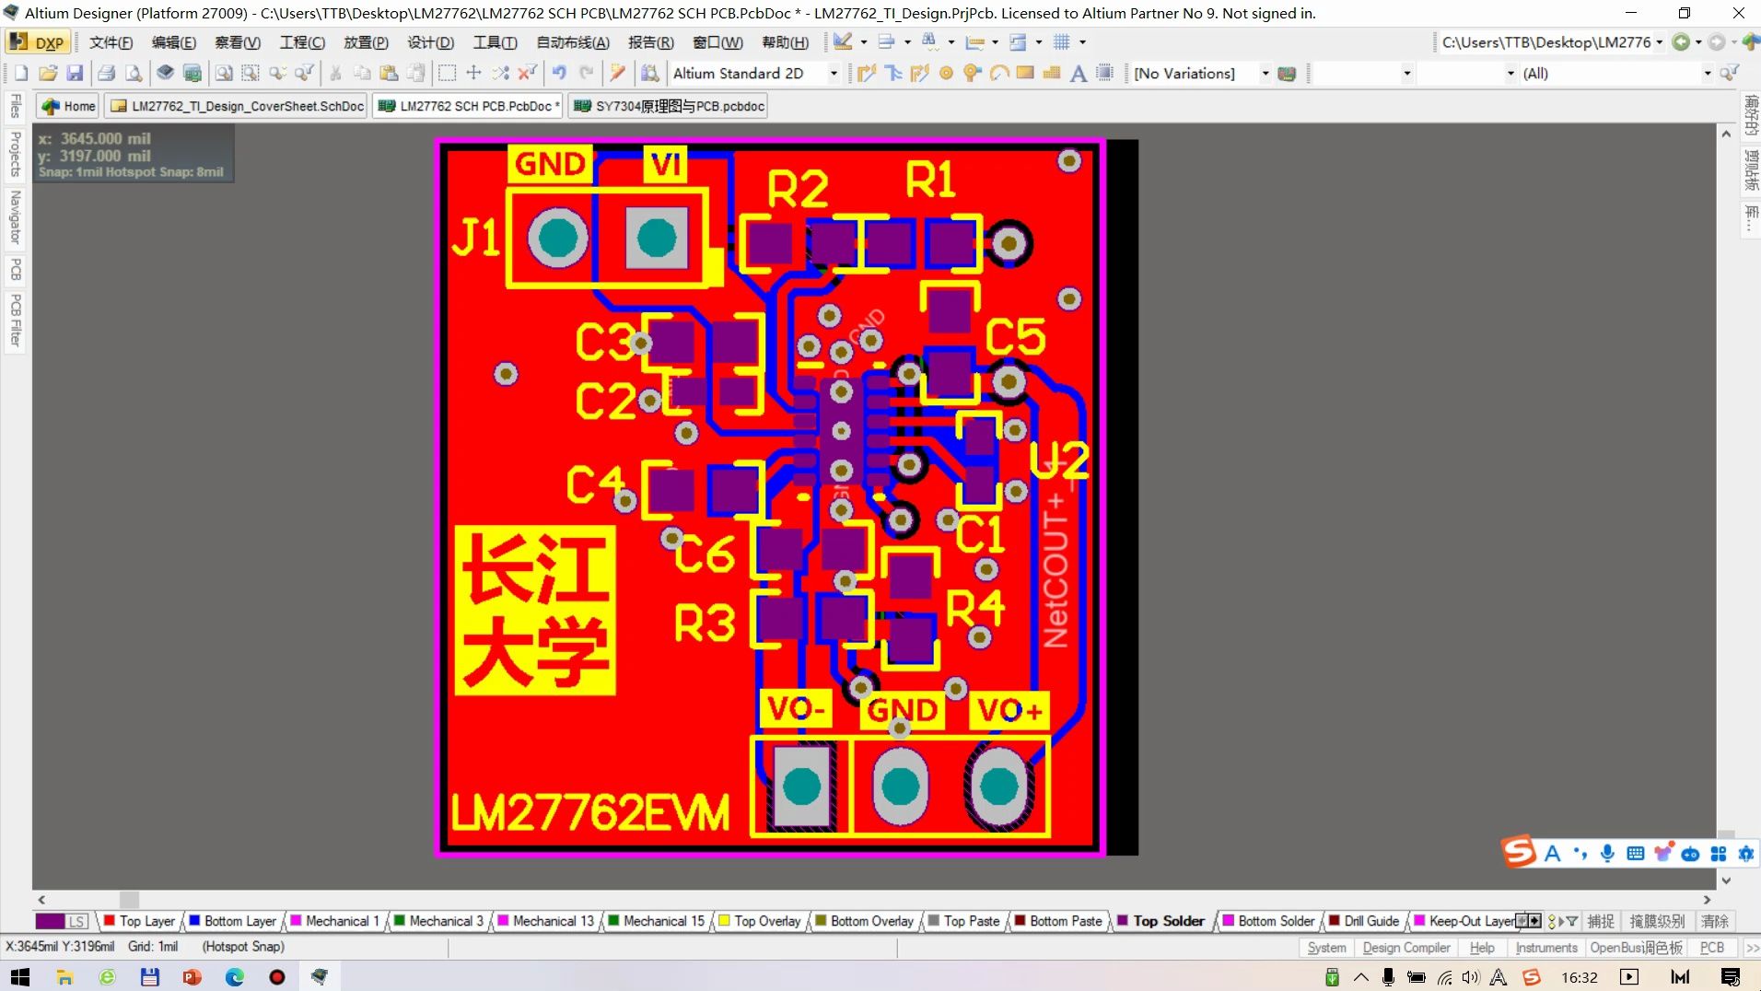Image resolution: width=1761 pixels, height=991 pixels.
Task: Click the place fill rectangle icon
Action: tap(1025, 74)
